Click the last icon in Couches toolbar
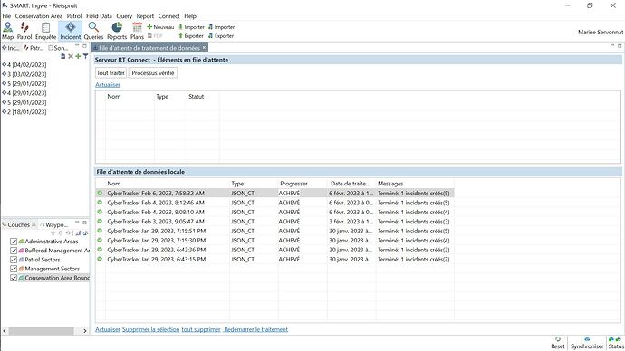The width and height of the screenshot is (625, 351). pos(85,233)
